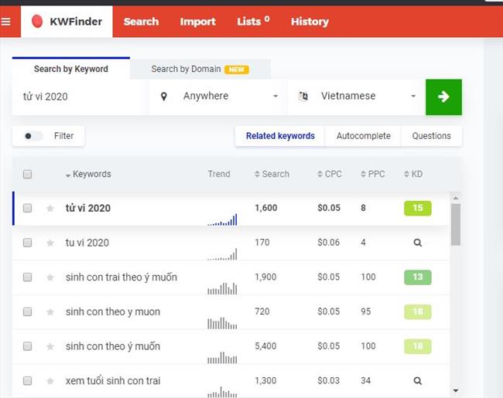This screenshot has height=398, width=503.
Task: Click KD badge 13 for sinh con trai theo ý muốn
Action: tap(418, 277)
